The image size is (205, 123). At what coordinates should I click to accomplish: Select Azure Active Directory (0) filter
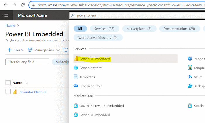click(x=98, y=38)
